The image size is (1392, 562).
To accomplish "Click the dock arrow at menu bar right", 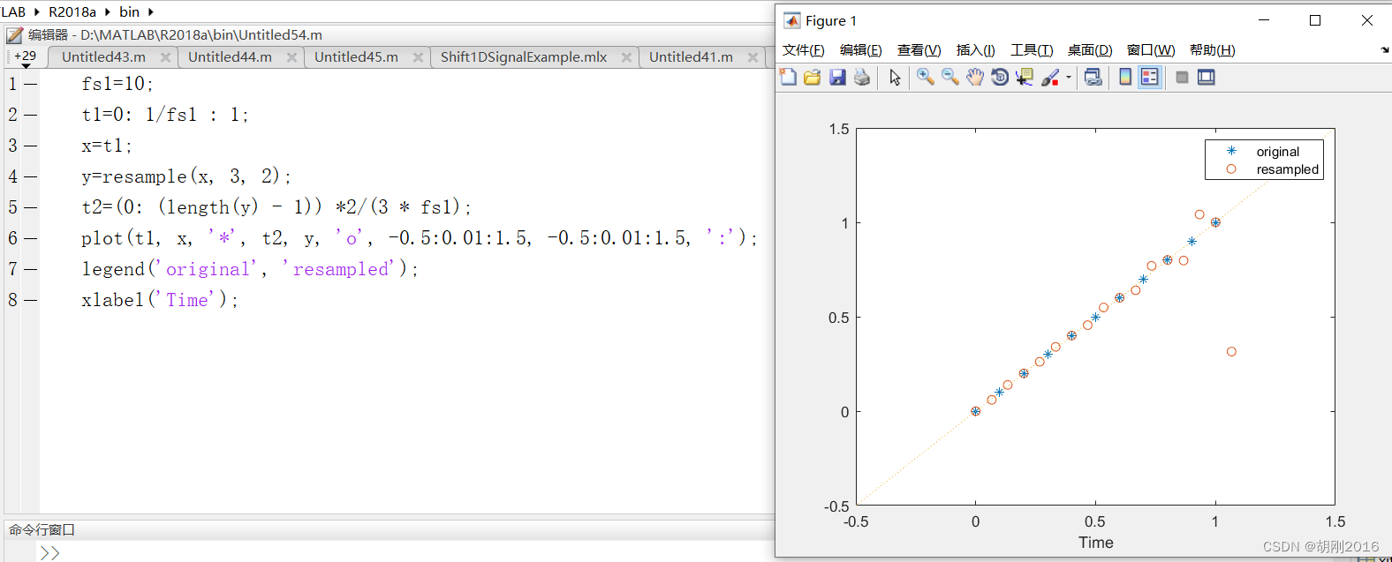I will point(1384,50).
